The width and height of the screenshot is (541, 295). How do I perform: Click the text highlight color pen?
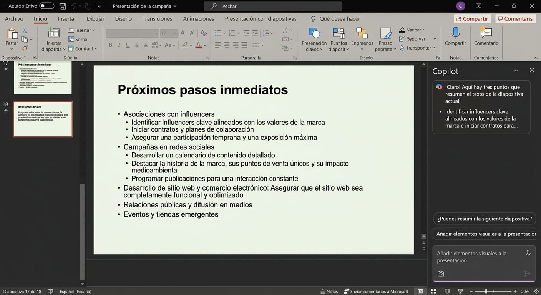(185, 45)
